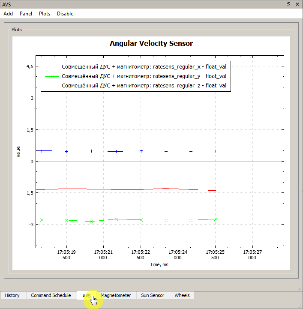Image resolution: width=303 pixels, height=309 pixels.
Task: Open the Wheels tab
Action: coord(182,295)
